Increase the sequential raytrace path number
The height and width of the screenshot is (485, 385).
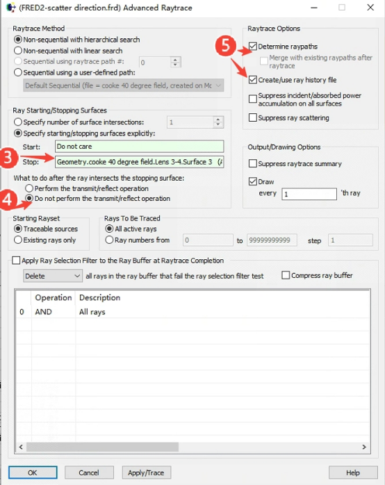coord(175,59)
